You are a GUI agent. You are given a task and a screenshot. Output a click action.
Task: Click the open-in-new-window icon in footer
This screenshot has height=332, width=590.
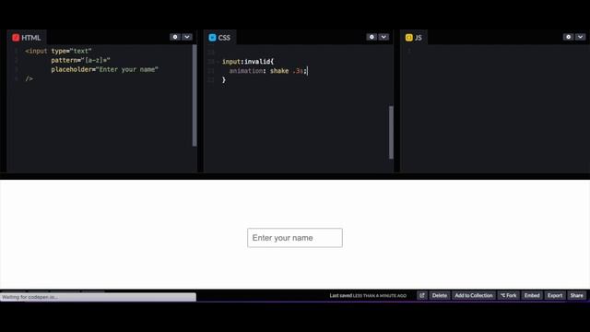(x=422, y=295)
